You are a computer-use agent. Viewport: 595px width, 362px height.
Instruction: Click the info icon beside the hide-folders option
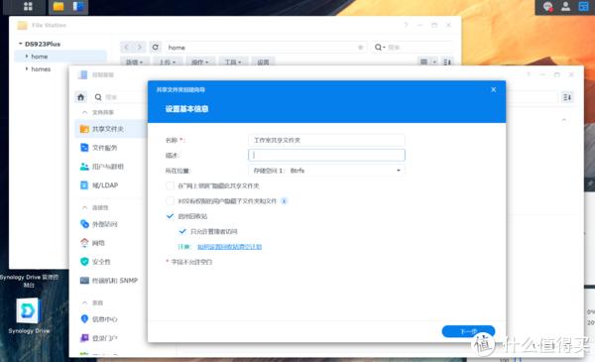coord(284,201)
